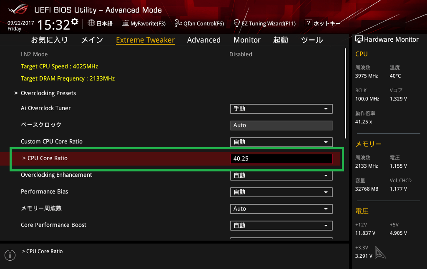The width and height of the screenshot is (427, 269).
Task: Open the お気に入り tab
Action: coord(49,40)
